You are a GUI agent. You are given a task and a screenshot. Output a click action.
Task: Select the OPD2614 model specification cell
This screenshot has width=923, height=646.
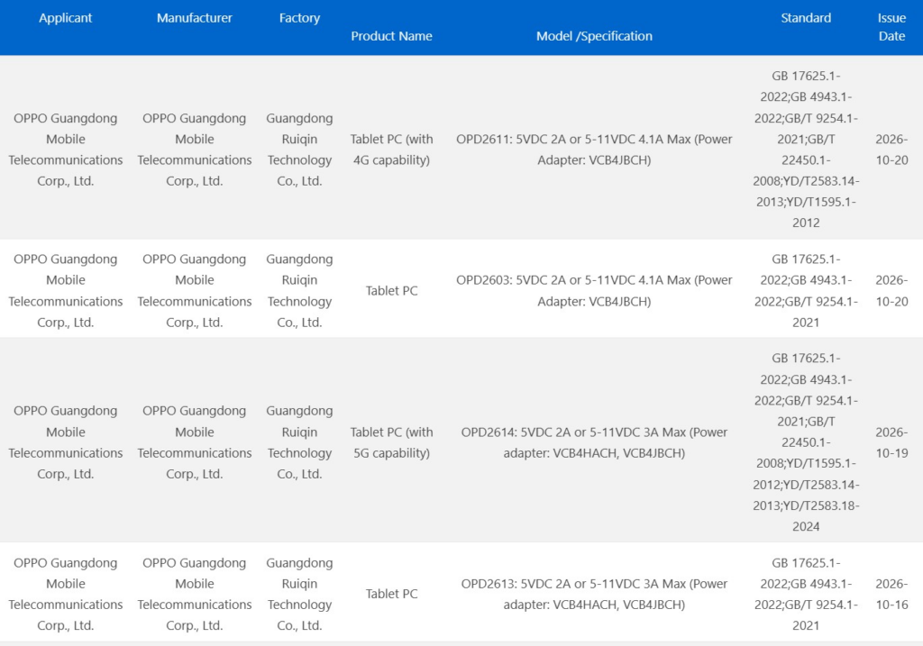[594, 442]
